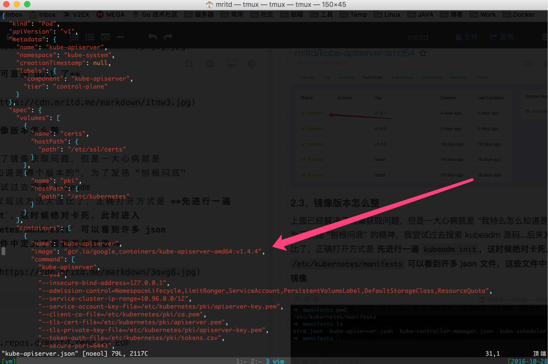Insert an ordered numbered list
548x364 pixels.
click(x=74, y=37)
